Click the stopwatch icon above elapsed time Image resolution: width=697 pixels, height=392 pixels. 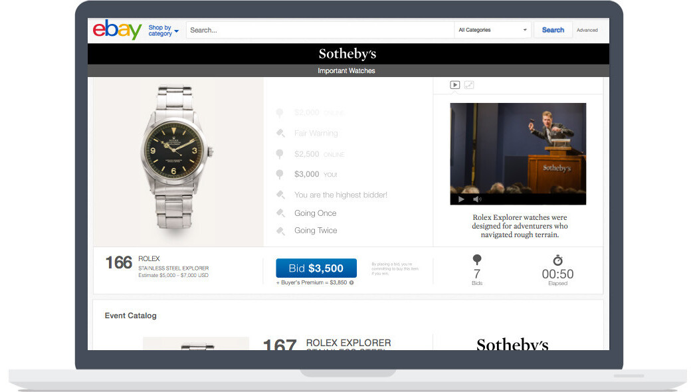(x=557, y=260)
